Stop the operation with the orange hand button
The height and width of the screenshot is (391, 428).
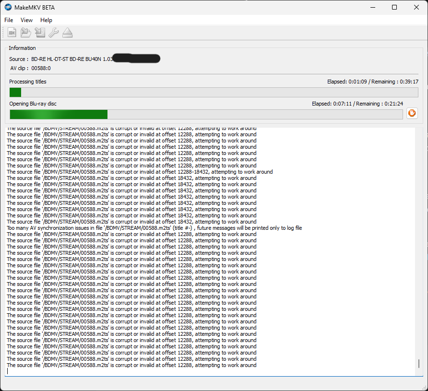[412, 114]
